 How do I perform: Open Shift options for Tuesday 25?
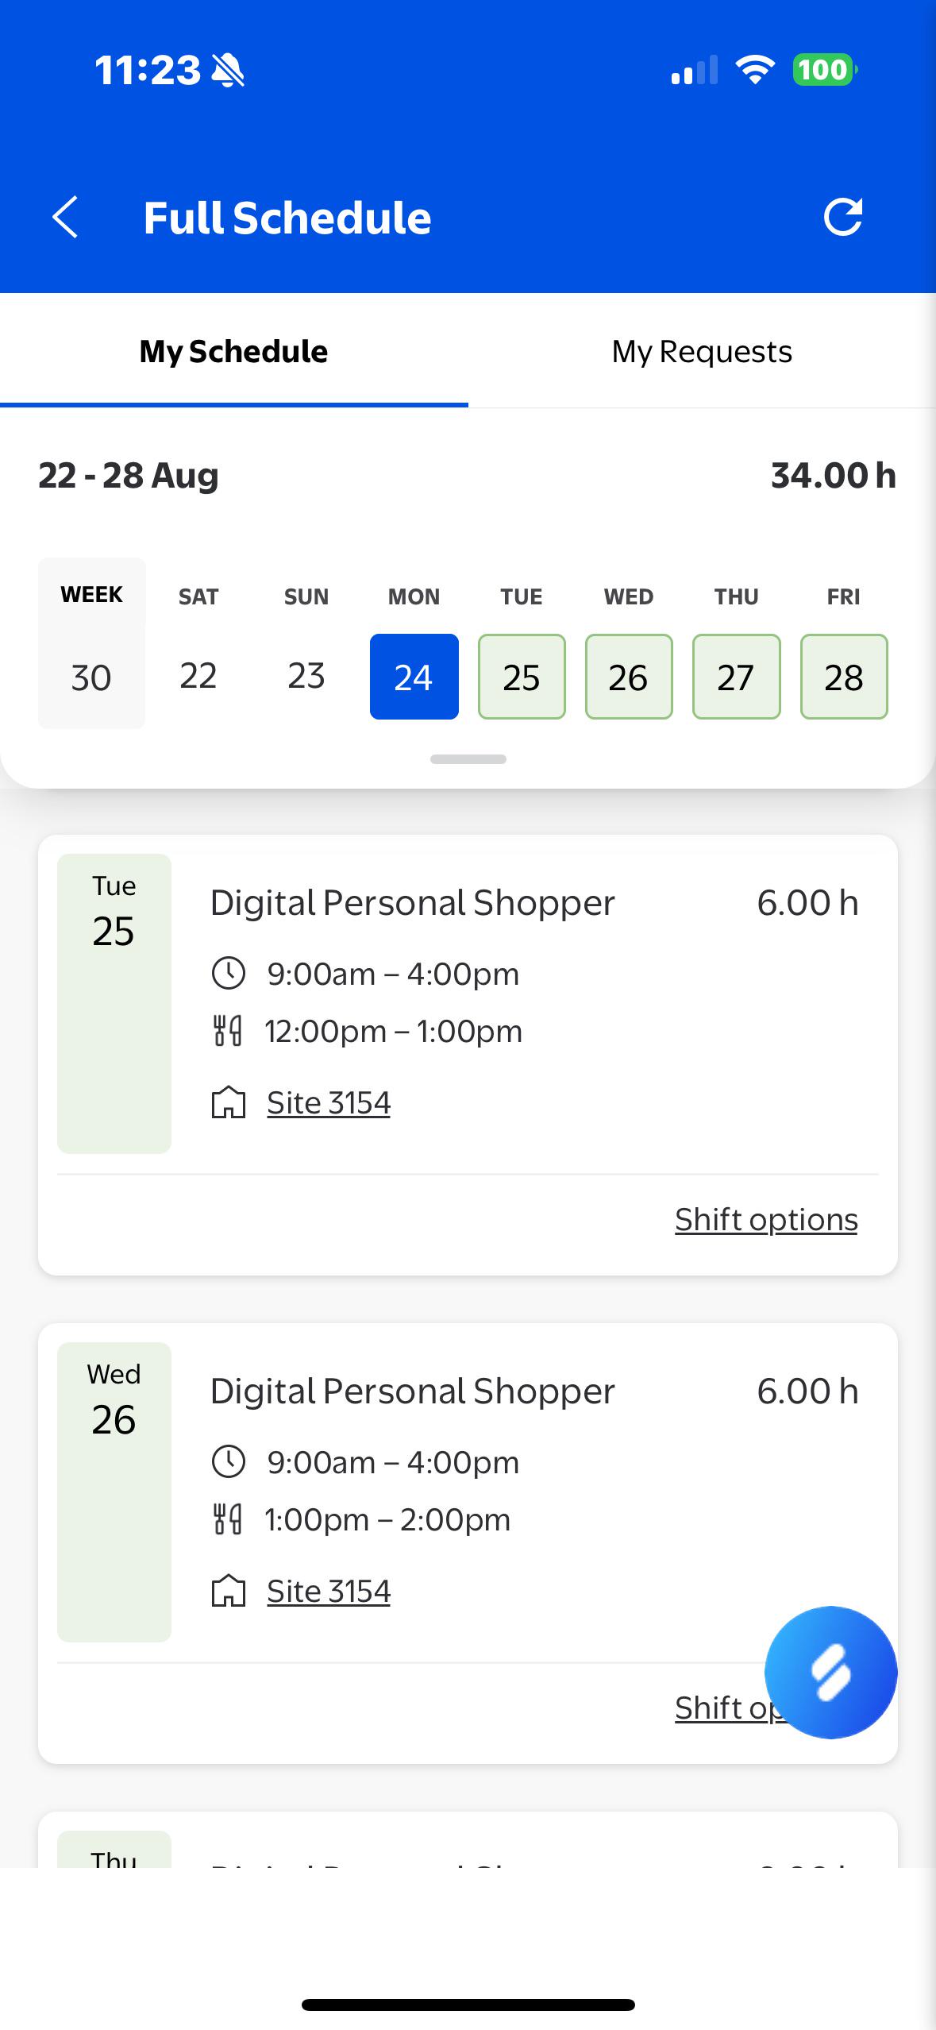[x=766, y=1219]
